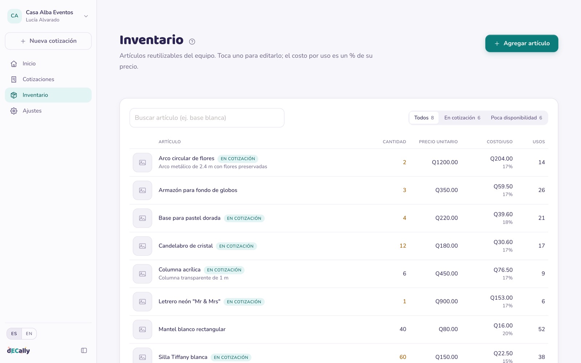Image resolution: width=581 pixels, height=363 pixels.
Task: Open Ajustes in sidebar
Action: pyautogui.click(x=48, y=111)
